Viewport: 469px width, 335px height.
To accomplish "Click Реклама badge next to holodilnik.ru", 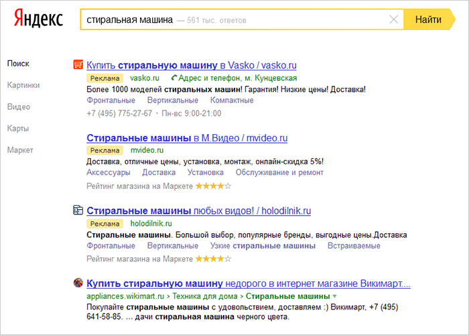I will tap(105, 224).
